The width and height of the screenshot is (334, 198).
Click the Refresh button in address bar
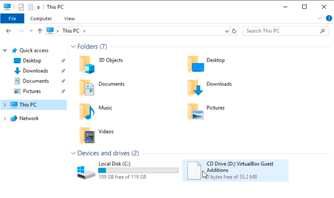point(234,31)
